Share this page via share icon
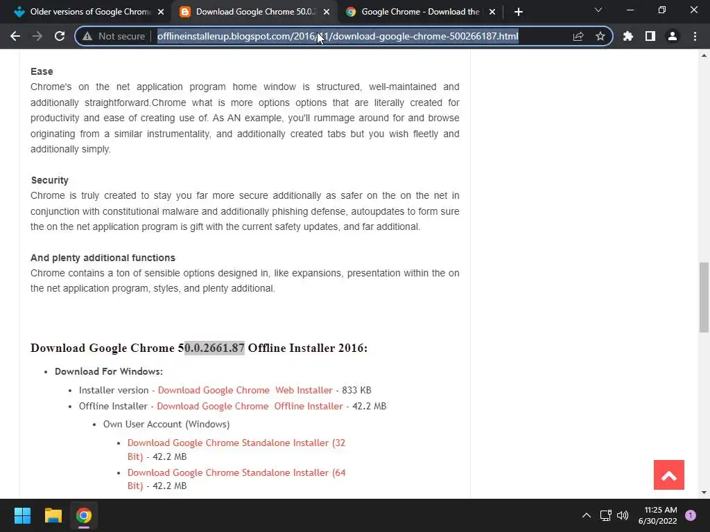710x532 pixels. tap(578, 36)
